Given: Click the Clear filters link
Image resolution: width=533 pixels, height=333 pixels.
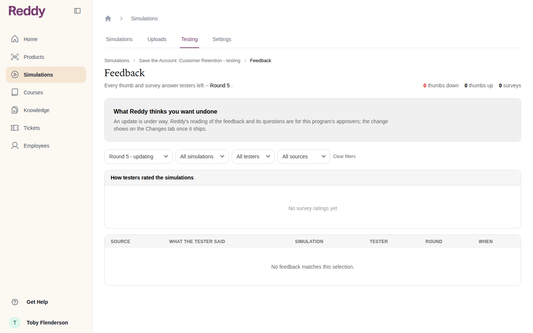Looking at the screenshot, I should tap(344, 157).
